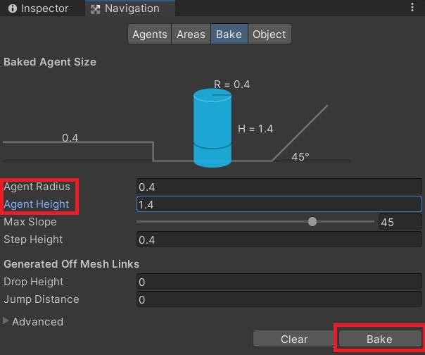Screen dimensions: 425x355
Task: Select the Max Slope value box
Action: pos(400,222)
